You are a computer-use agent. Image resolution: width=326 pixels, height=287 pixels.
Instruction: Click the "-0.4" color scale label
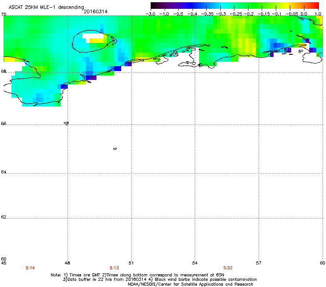pos(193,14)
